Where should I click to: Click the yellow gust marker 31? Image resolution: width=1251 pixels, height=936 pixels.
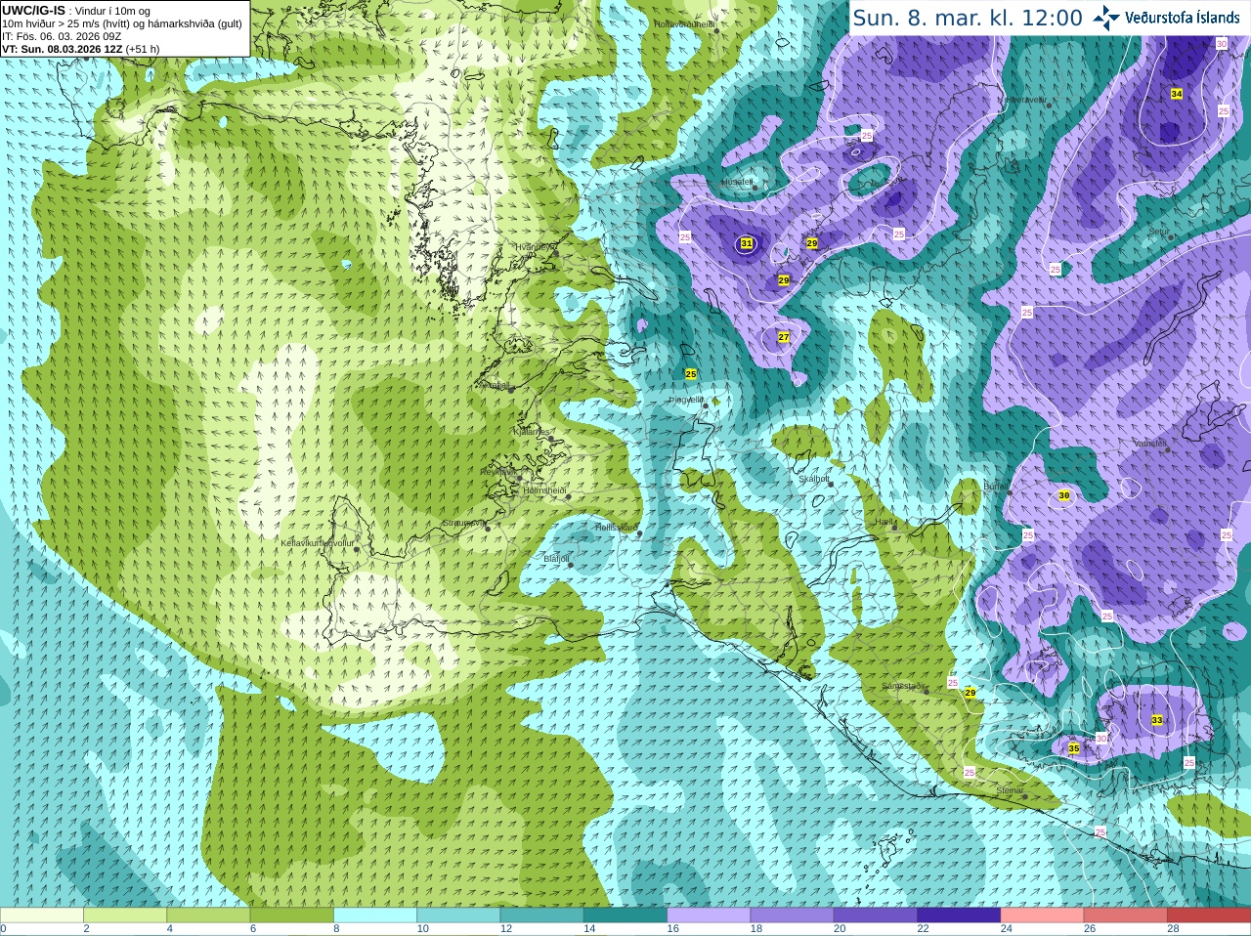tap(747, 243)
